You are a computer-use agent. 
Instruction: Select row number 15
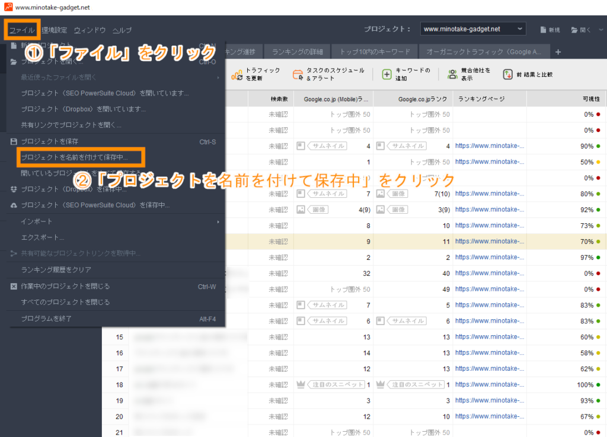[119, 338]
